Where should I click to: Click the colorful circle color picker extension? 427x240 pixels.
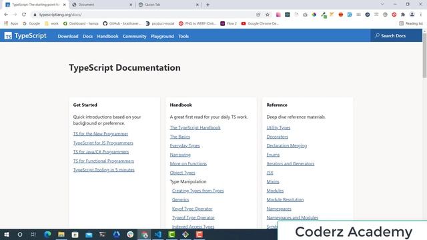(x=314, y=15)
